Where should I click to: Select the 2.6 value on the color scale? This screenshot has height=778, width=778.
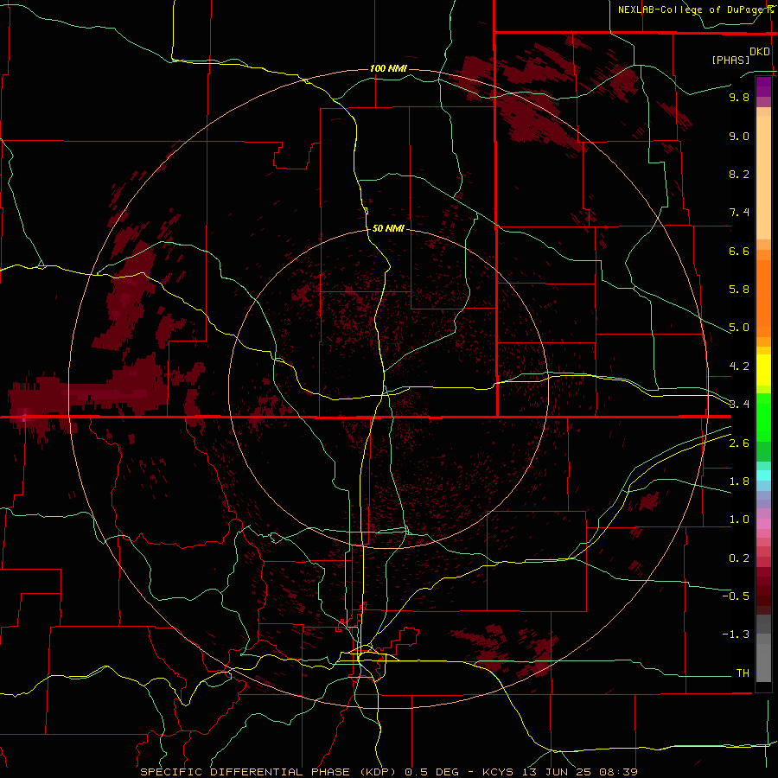(x=739, y=443)
